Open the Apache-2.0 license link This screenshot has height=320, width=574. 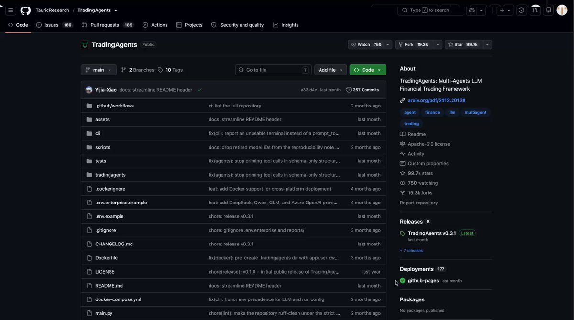pos(429,144)
